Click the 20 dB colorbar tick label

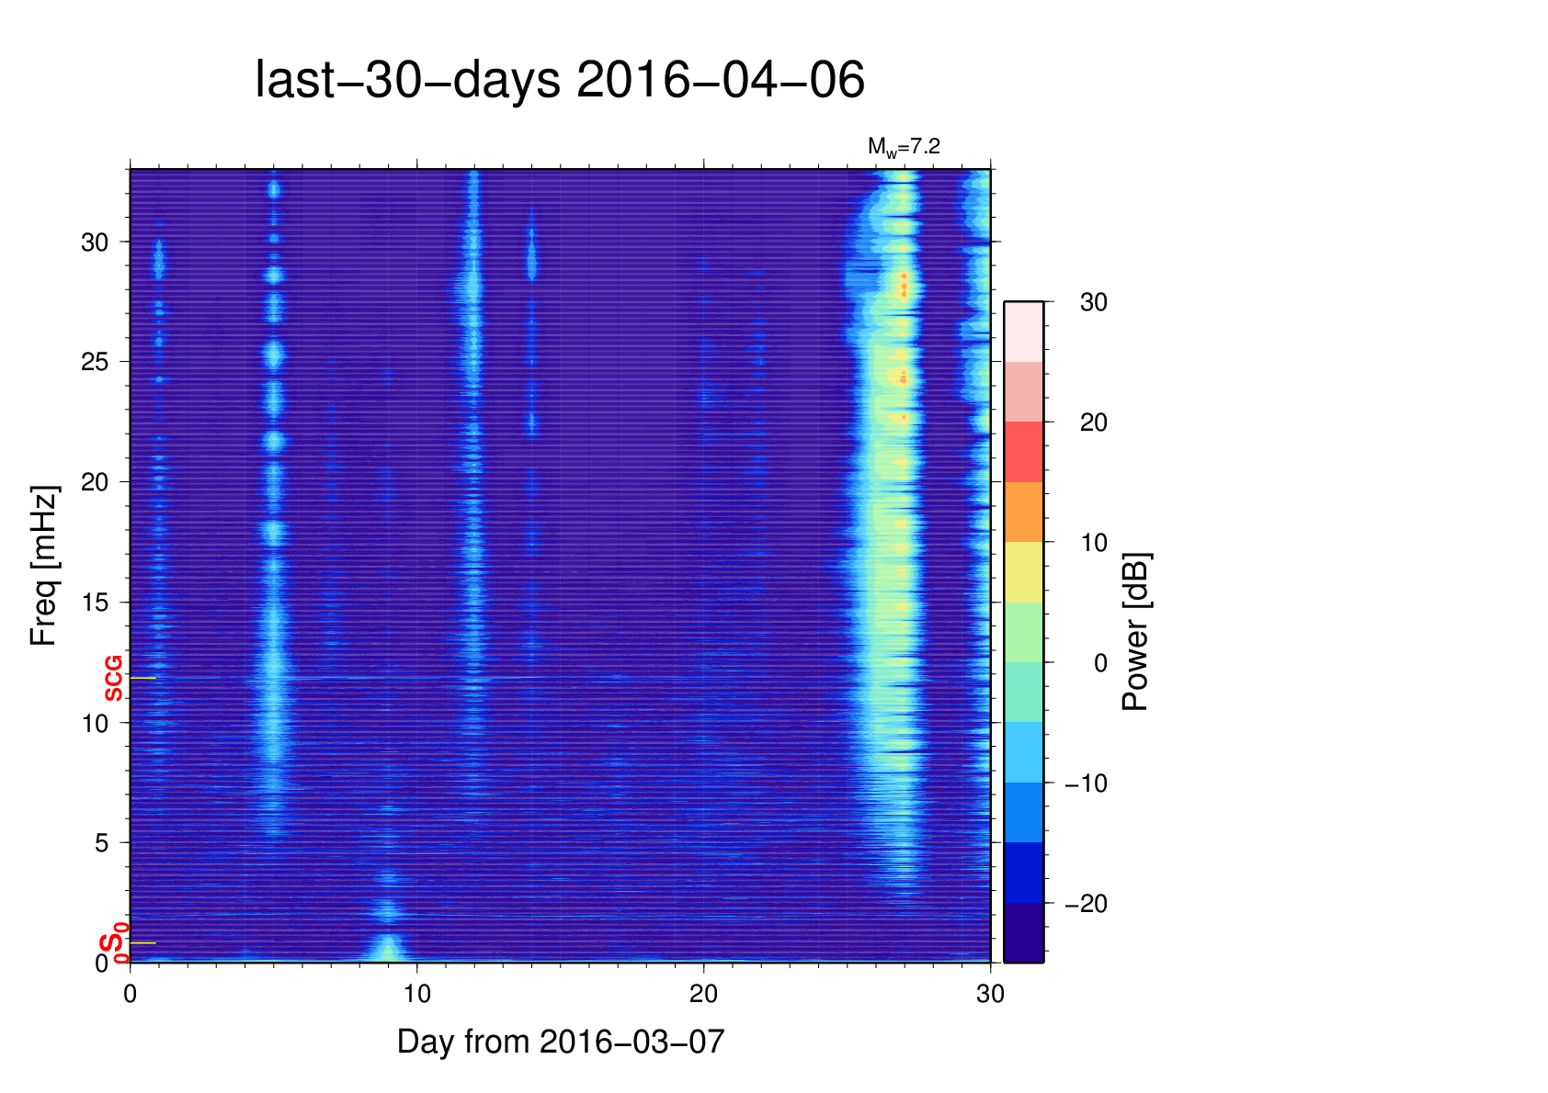click(1093, 423)
